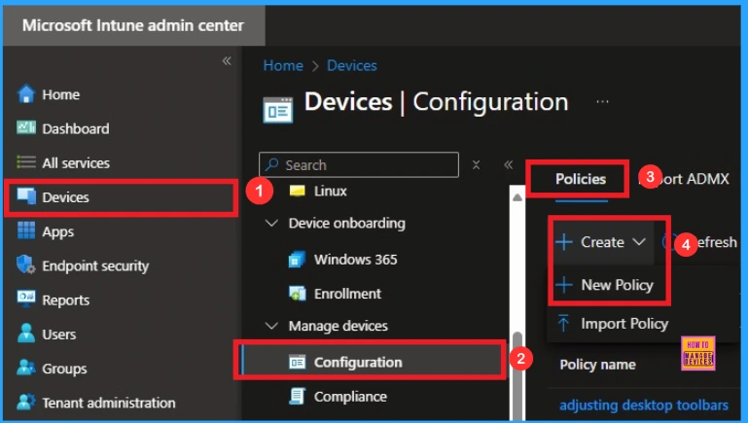Click the All services list icon

pyautogui.click(x=25, y=162)
